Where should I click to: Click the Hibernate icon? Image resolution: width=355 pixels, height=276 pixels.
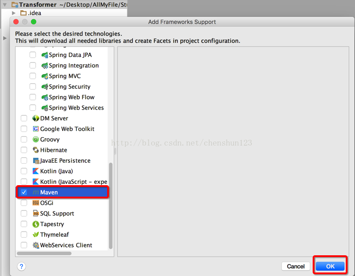coord(36,150)
